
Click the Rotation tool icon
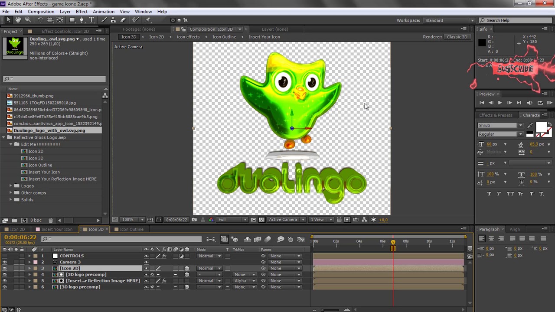40,20
